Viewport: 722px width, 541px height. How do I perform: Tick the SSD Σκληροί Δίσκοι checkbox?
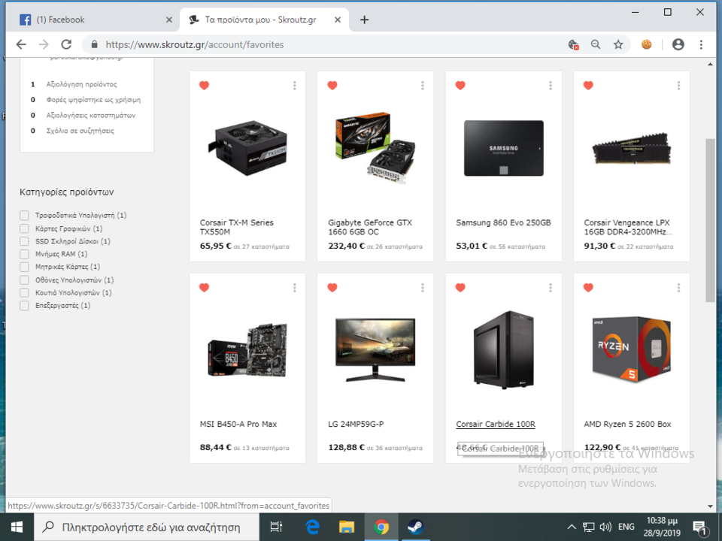(x=24, y=241)
